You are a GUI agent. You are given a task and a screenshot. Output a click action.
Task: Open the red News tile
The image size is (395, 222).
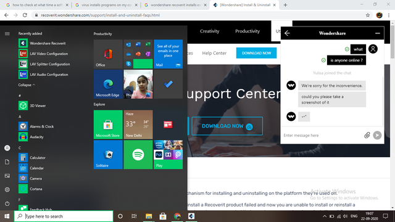[x=168, y=125]
